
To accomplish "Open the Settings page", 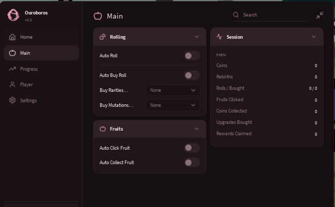I will pyautogui.click(x=41, y=100).
